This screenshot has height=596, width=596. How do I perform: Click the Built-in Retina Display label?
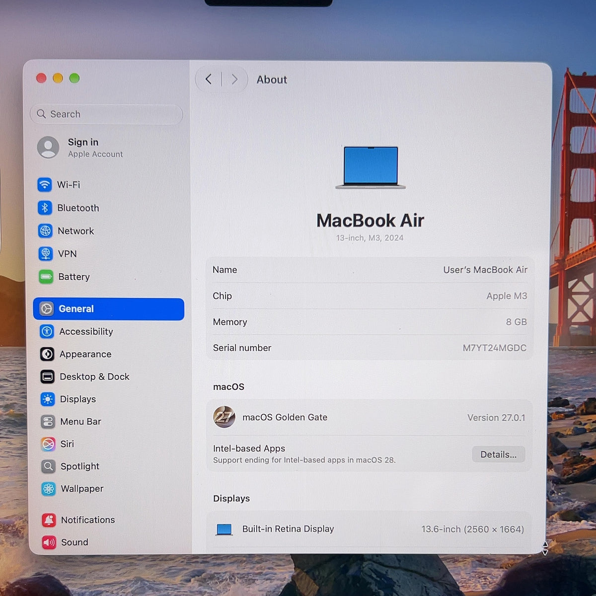288,529
